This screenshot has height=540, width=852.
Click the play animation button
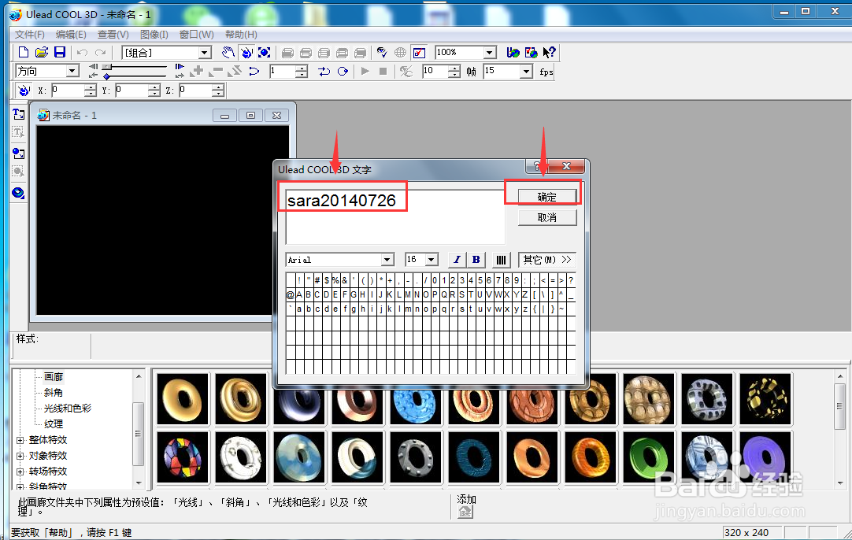(x=365, y=71)
